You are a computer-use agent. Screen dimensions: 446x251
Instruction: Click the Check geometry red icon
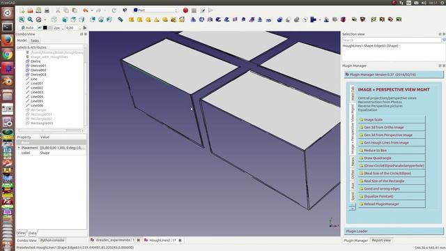[x=343, y=20]
